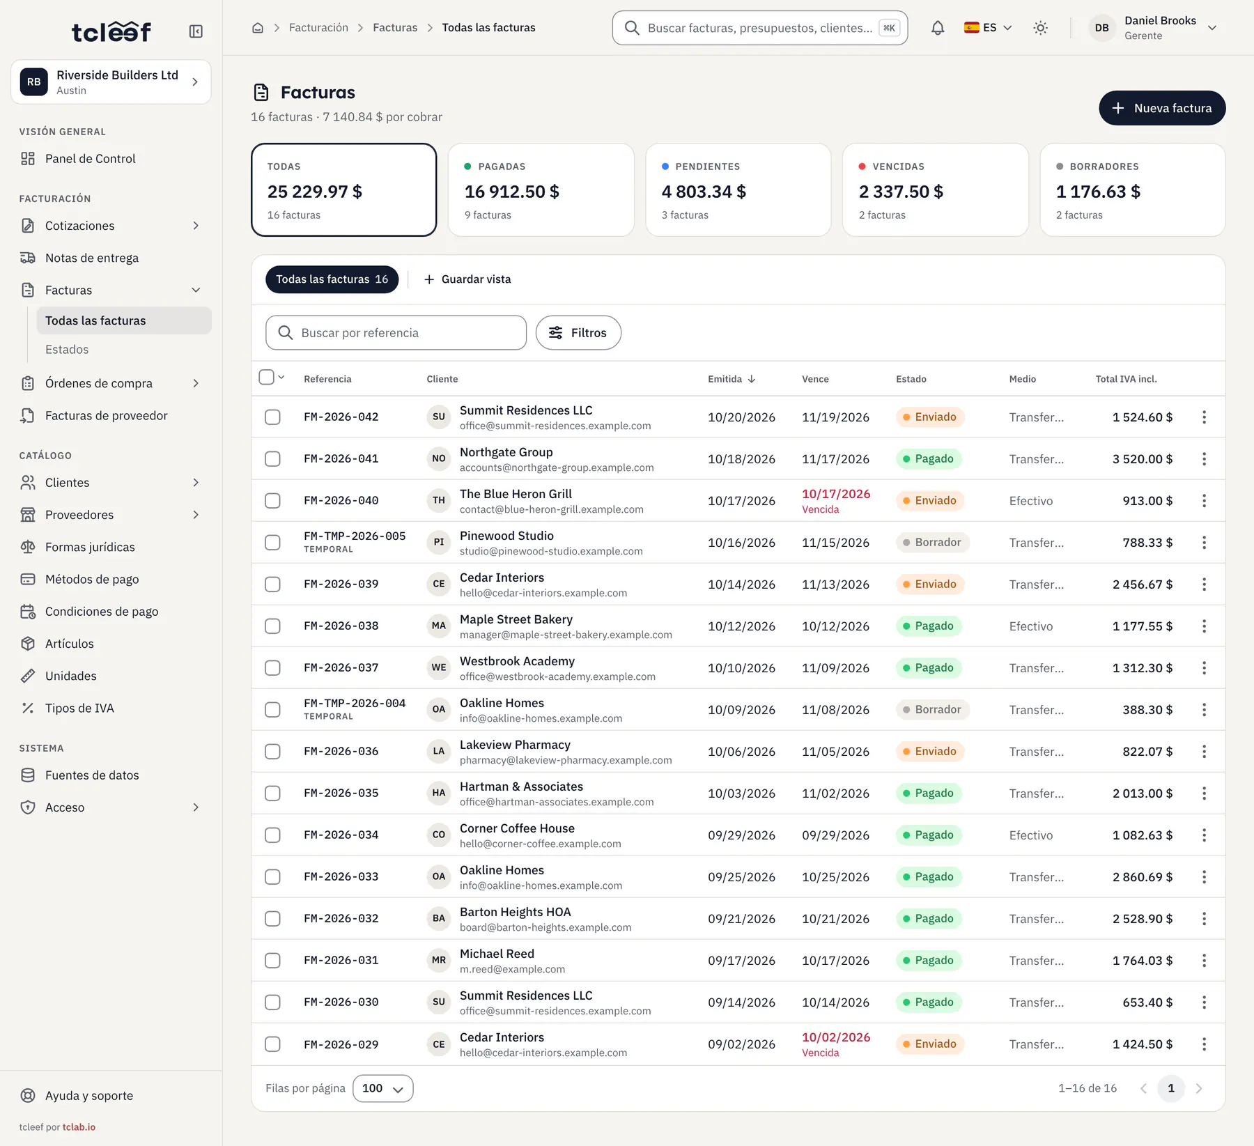Screen dimensions: 1254x1146
Task: Check the select-all header checkbox
Action: pos(266,378)
